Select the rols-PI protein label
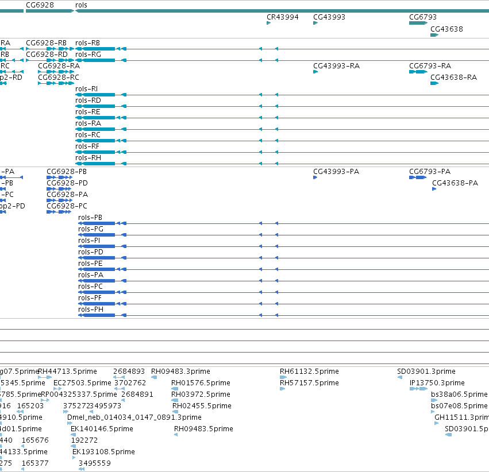 pos(89,241)
